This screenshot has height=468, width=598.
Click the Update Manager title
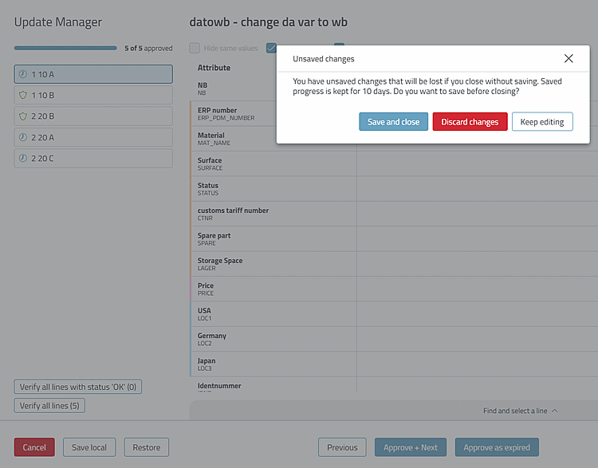58,22
